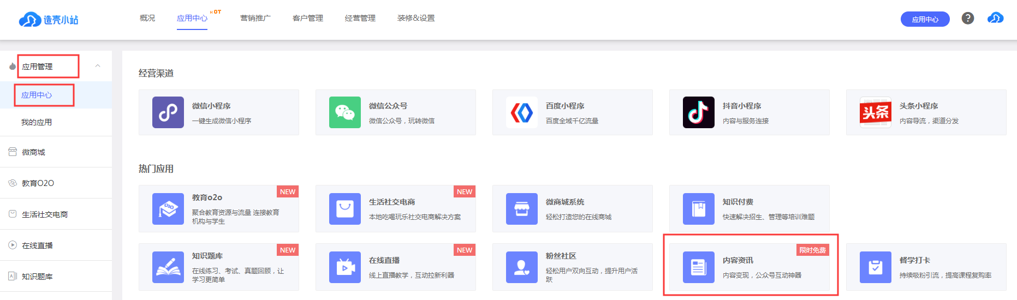Click the 教育O2O sidebar icon
Viewport: 1017px width, 300px height.
pyautogui.click(x=13, y=183)
